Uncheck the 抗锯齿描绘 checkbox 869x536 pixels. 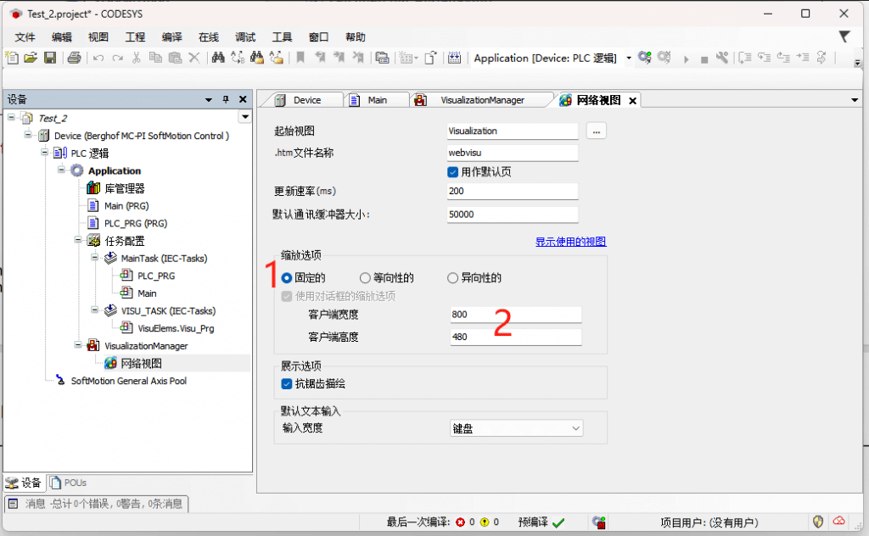tap(287, 384)
